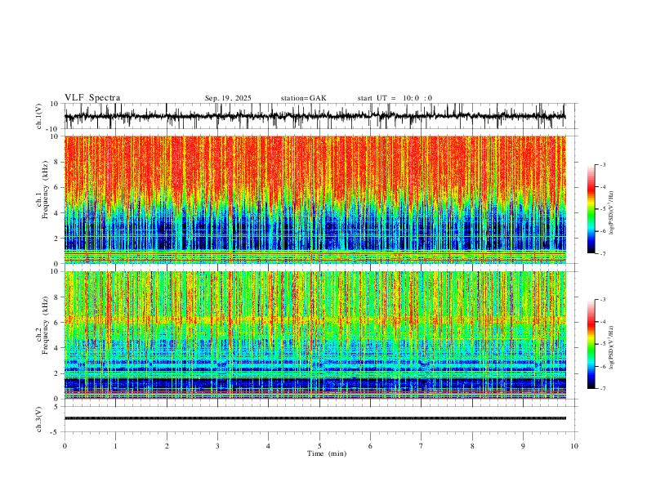
Task: Click the lower color bar's log(PSD) label
Action: 611,347
